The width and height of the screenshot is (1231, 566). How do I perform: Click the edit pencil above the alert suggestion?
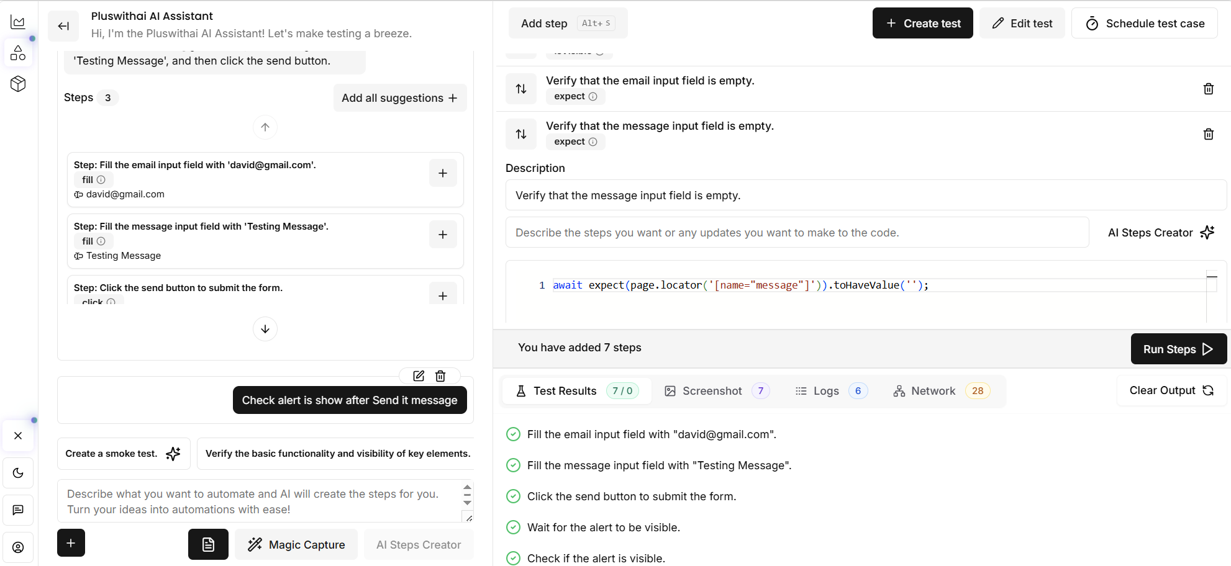tap(418, 376)
